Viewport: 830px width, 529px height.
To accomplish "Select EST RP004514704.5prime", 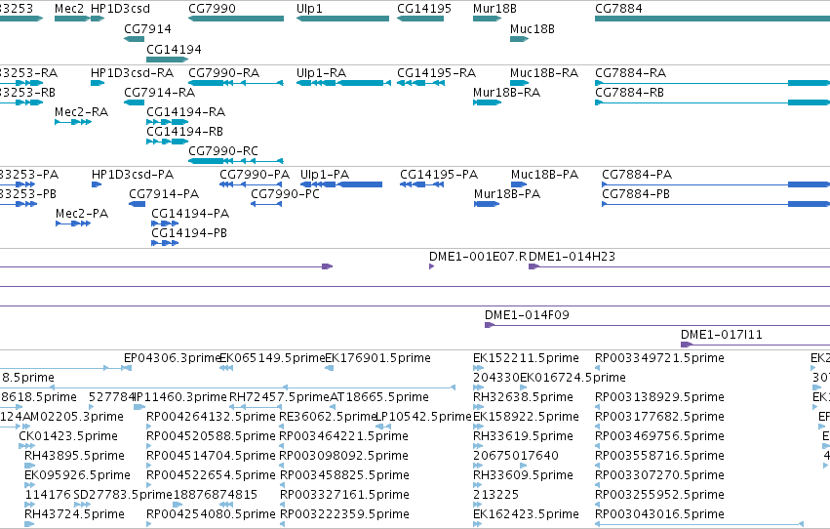I will 149,466.
